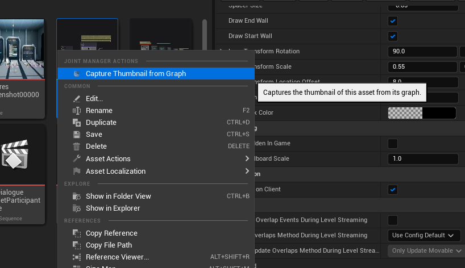Disable the Draw Start Wall checkbox
Screen dimensions: 465x268
click(392, 36)
